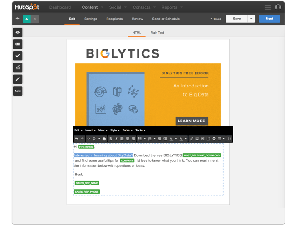
Task: Align text right
Action: coord(133,139)
